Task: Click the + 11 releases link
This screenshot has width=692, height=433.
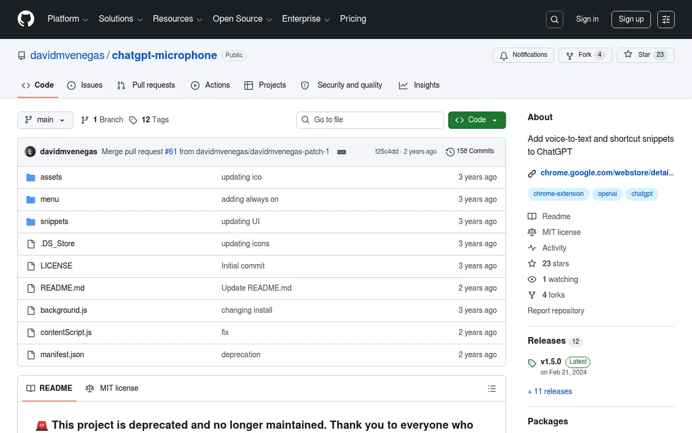Action: 550,392
